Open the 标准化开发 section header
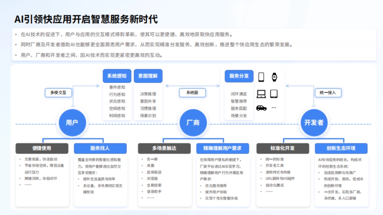This screenshot has height=215, width=383. [x=283, y=148]
